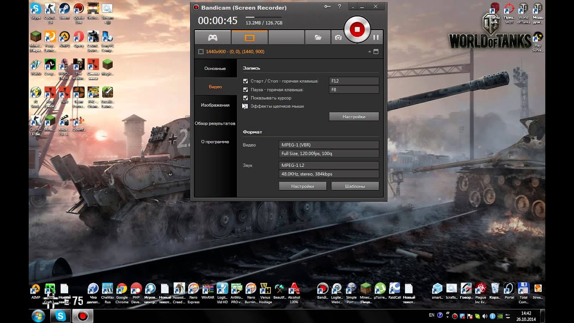Image resolution: width=574 pixels, height=323 pixels.
Task: Open Шаблоны presets button
Action: (355, 186)
